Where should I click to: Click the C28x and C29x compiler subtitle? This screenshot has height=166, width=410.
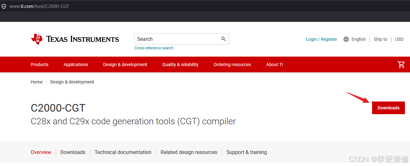click(x=133, y=121)
